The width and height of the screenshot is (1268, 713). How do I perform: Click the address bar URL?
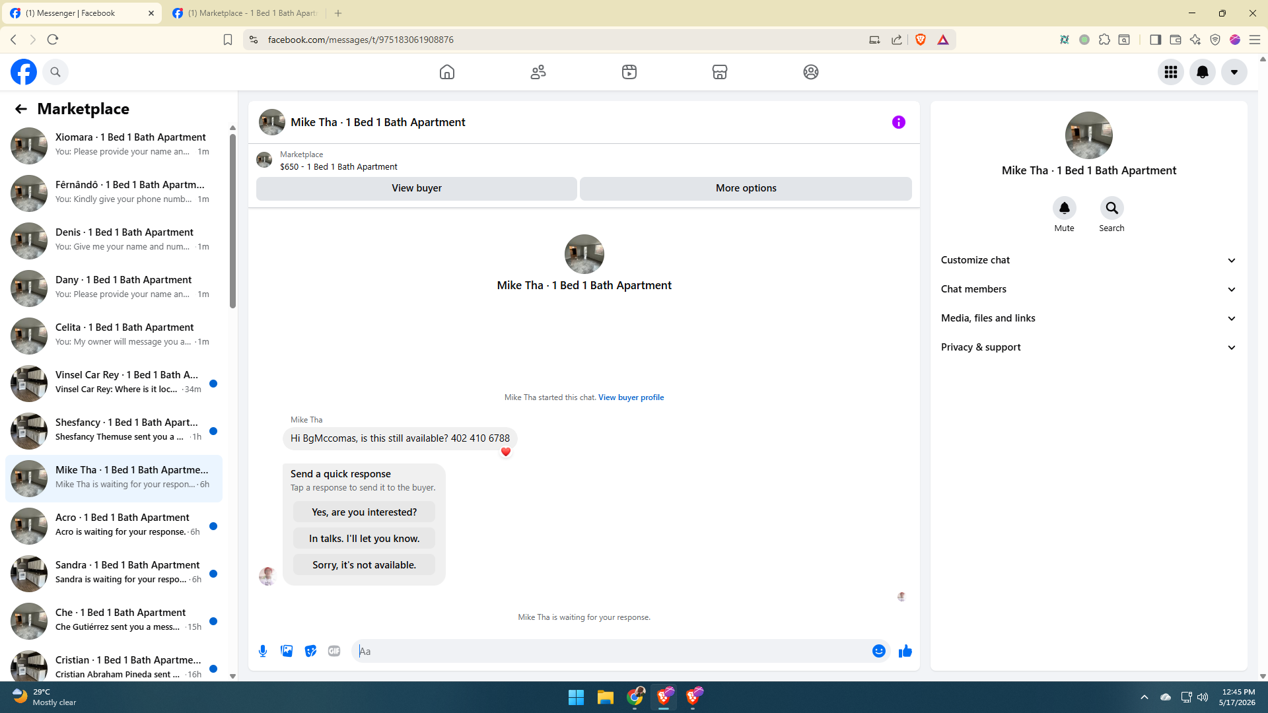361,40
